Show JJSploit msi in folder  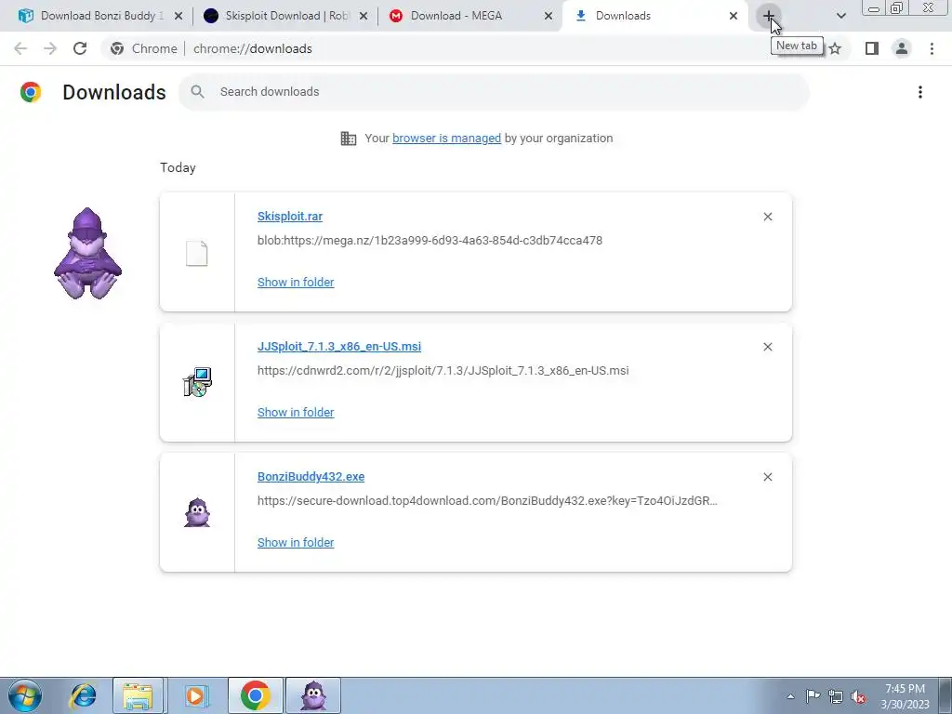pyautogui.click(x=296, y=412)
